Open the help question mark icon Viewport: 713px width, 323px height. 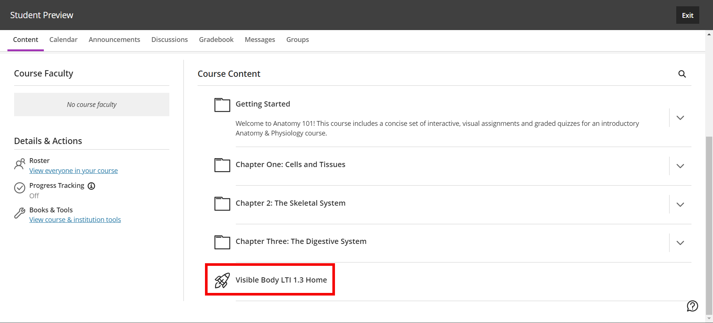point(692,306)
